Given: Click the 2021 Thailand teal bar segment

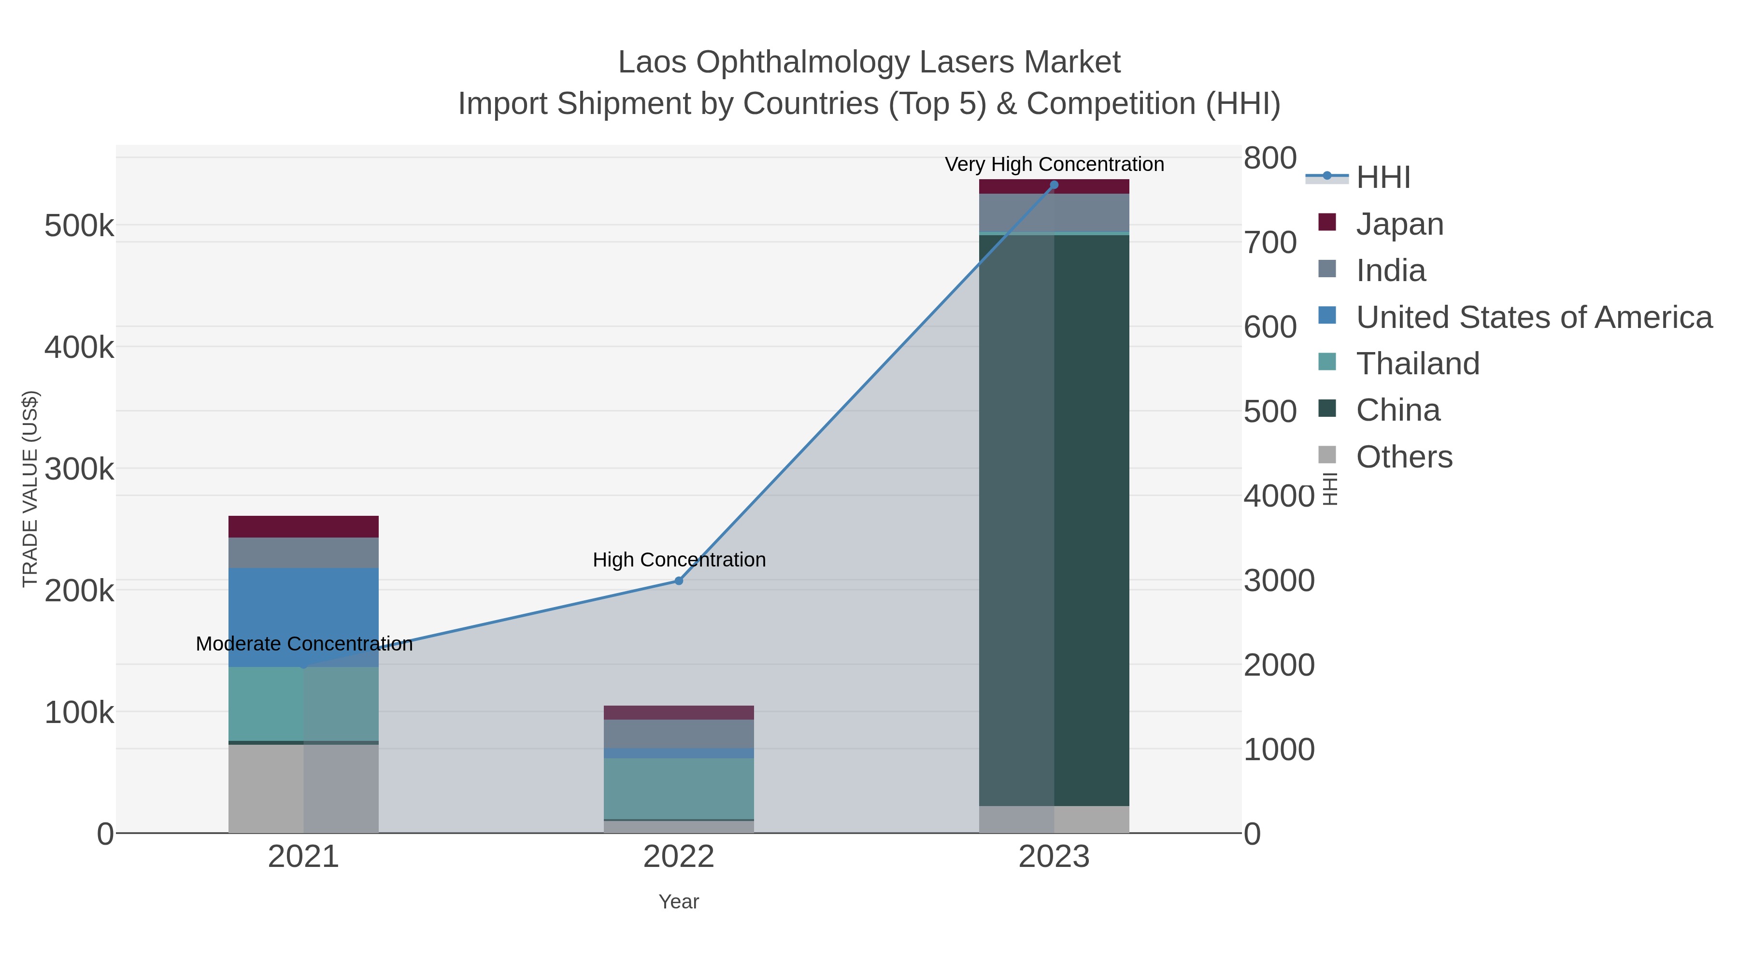Looking at the screenshot, I should tap(303, 705).
